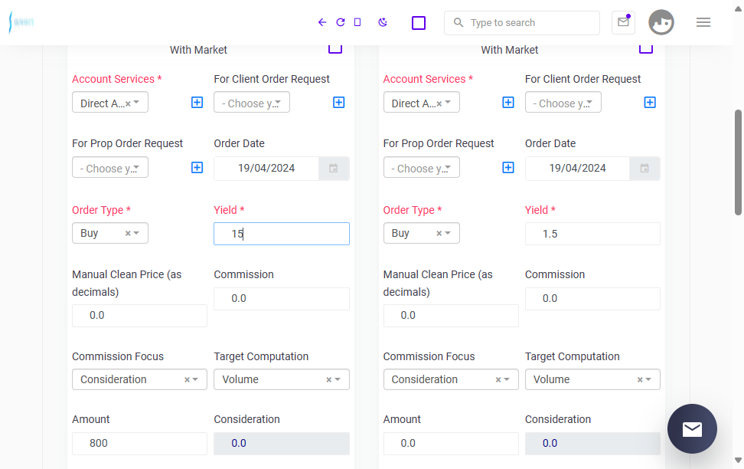Click the back arrow icon in top toolbar

pos(322,22)
